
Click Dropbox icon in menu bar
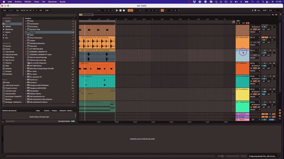coord(194,2)
